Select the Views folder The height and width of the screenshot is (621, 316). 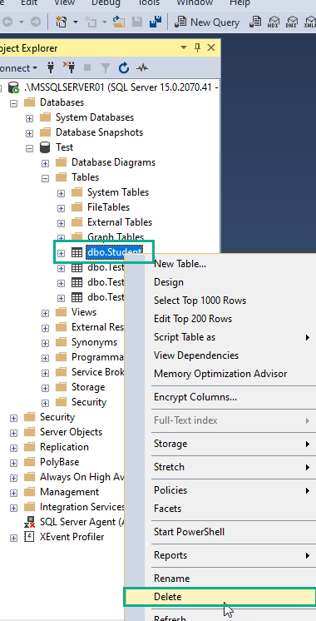click(x=84, y=312)
